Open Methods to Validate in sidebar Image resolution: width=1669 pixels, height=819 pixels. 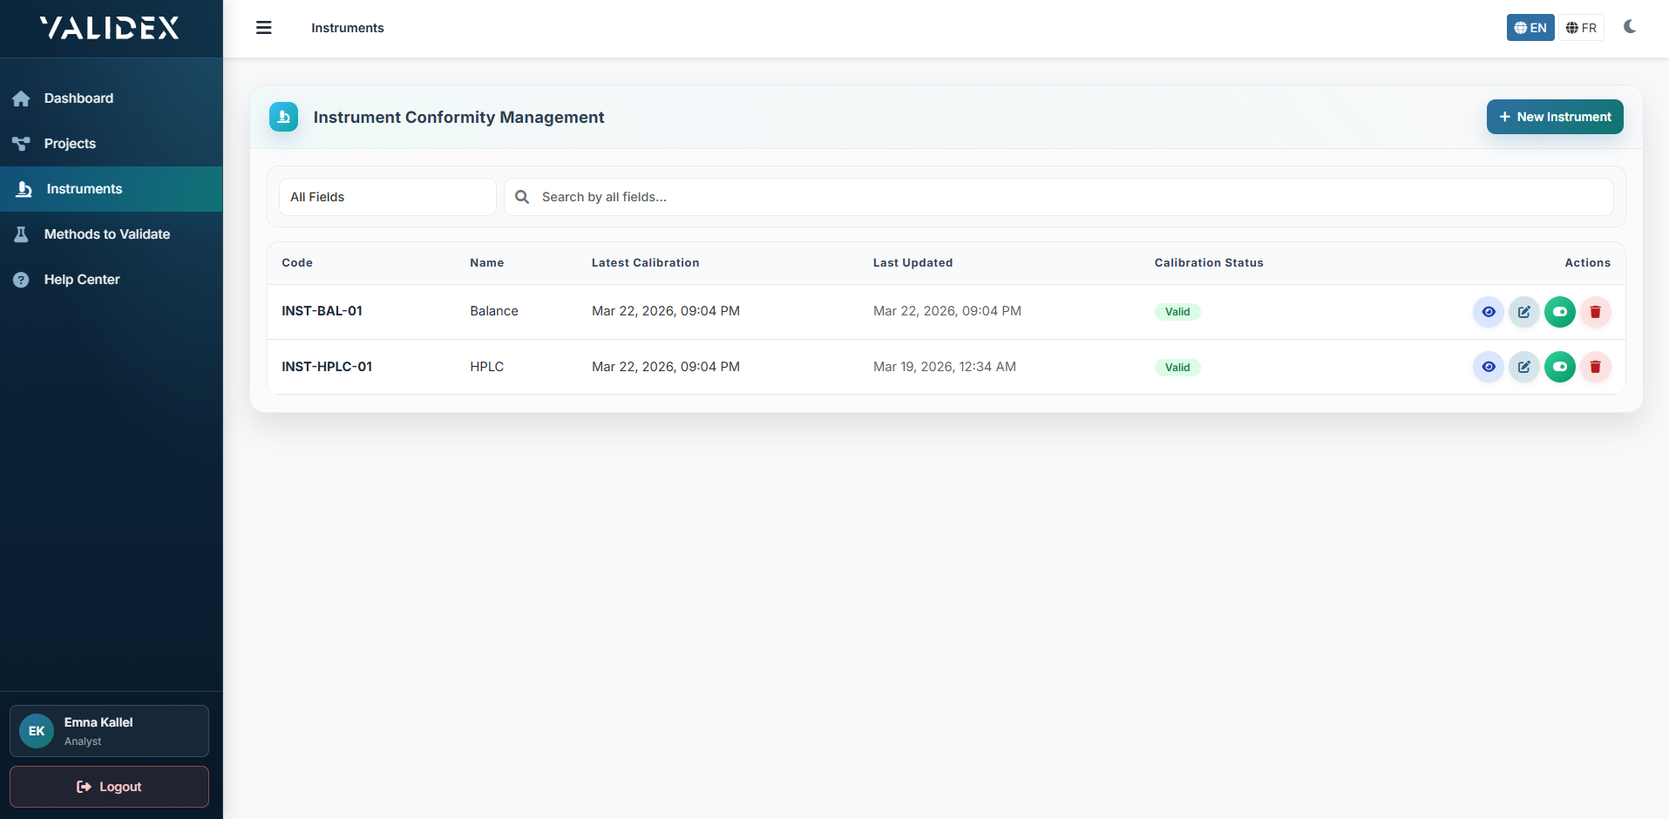pos(106,234)
